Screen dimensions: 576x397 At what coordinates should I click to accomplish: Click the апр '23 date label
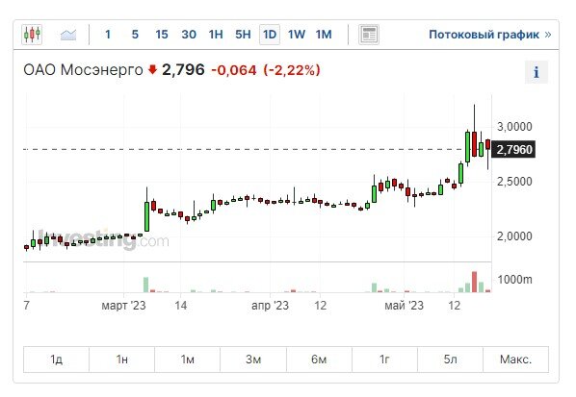tap(270, 306)
